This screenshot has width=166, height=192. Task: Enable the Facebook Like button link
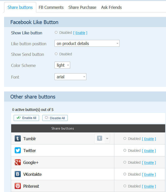[80, 33]
